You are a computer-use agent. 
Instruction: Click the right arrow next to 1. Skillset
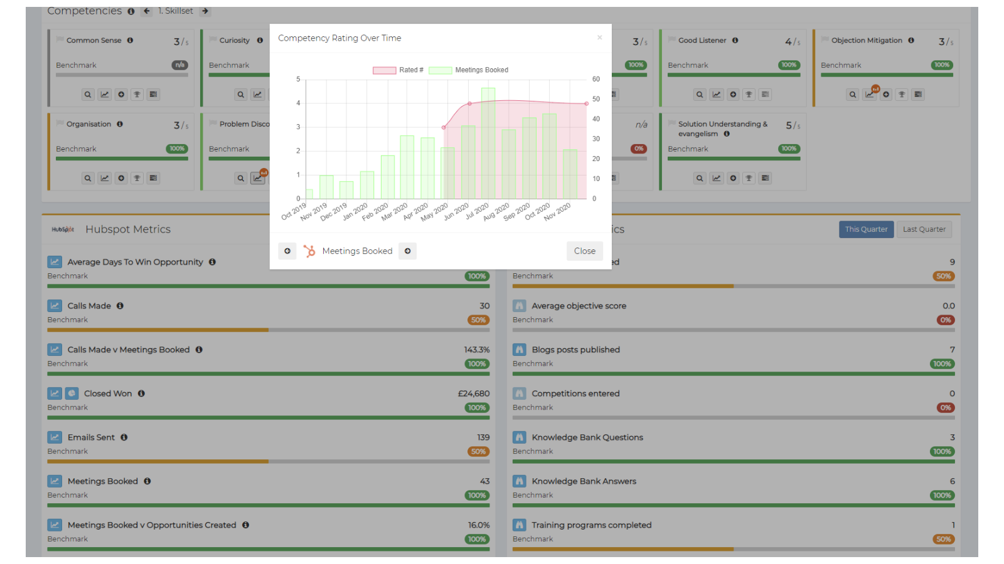[x=205, y=11]
